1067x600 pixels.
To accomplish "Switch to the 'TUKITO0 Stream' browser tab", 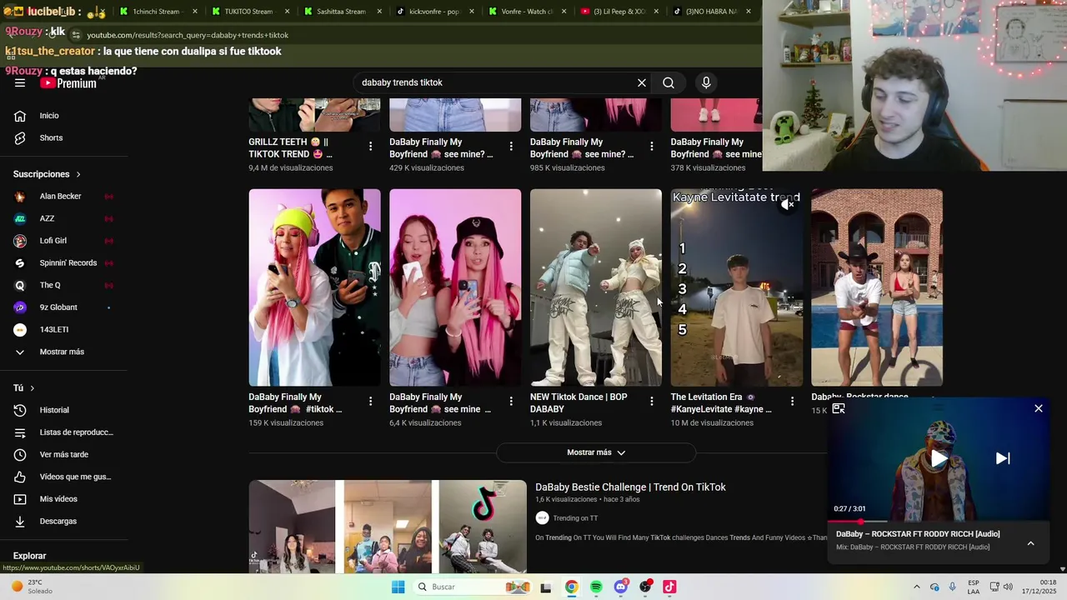I will tap(248, 12).
